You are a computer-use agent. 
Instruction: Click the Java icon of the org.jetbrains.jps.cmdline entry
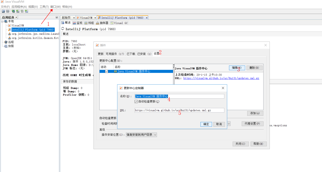(x=9, y=34)
